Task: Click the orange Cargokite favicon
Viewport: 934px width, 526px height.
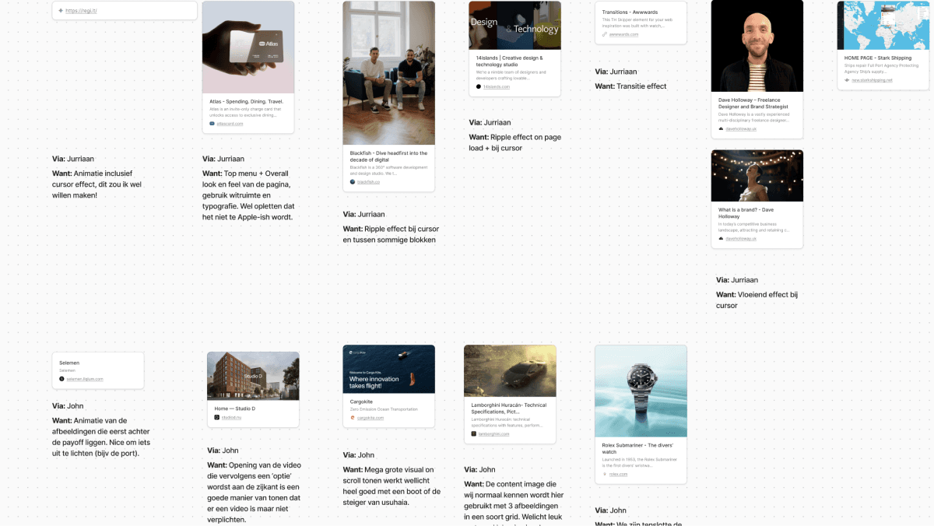Action: [353, 418]
